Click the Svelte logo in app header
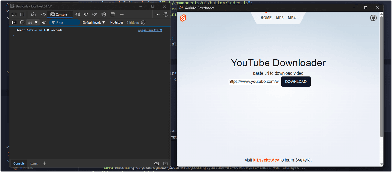The image size is (392, 172). pyautogui.click(x=183, y=18)
